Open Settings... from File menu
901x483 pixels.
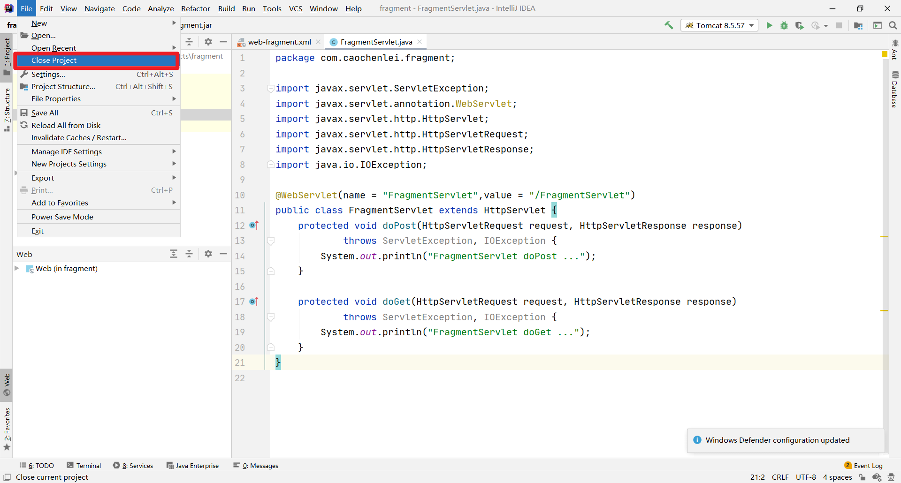(99, 74)
